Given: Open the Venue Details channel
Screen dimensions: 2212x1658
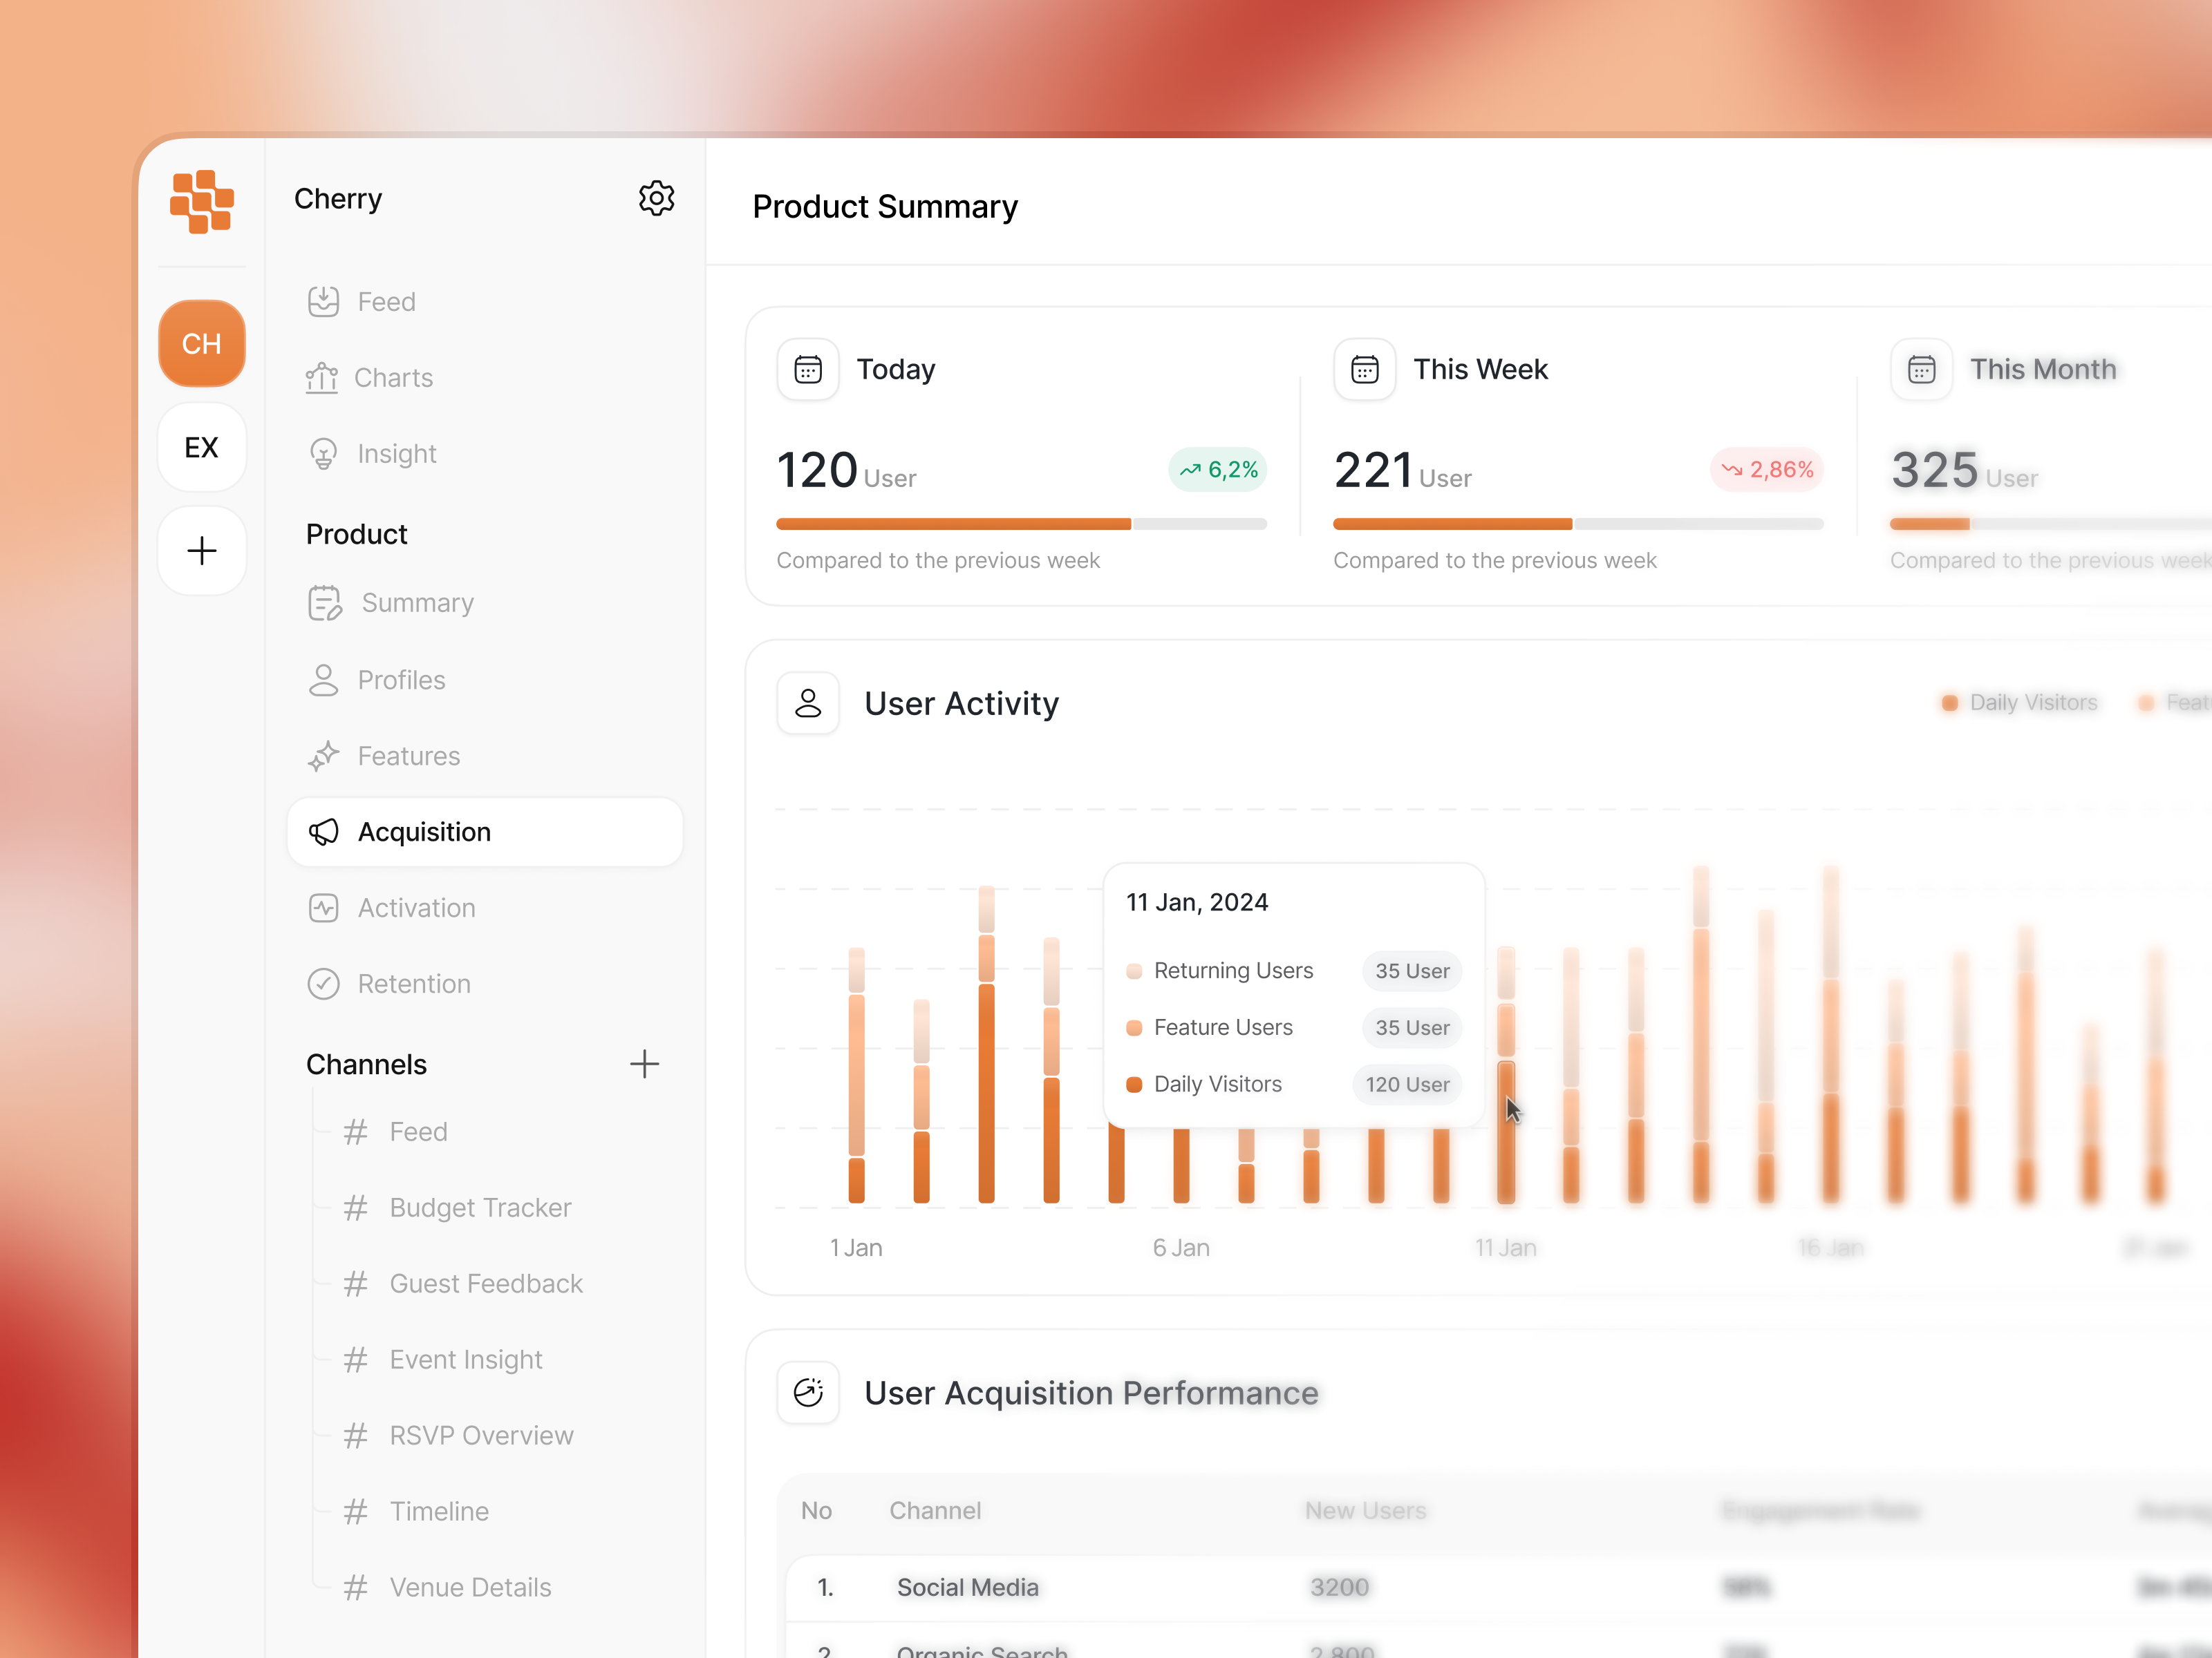Looking at the screenshot, I should (470, 1587).
